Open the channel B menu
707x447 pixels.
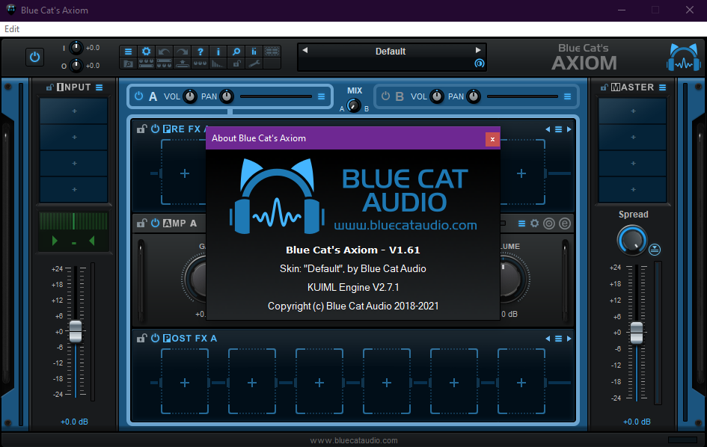(x=567, y=96)
